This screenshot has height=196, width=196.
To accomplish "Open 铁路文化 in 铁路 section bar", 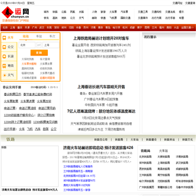I will [188, 139].
